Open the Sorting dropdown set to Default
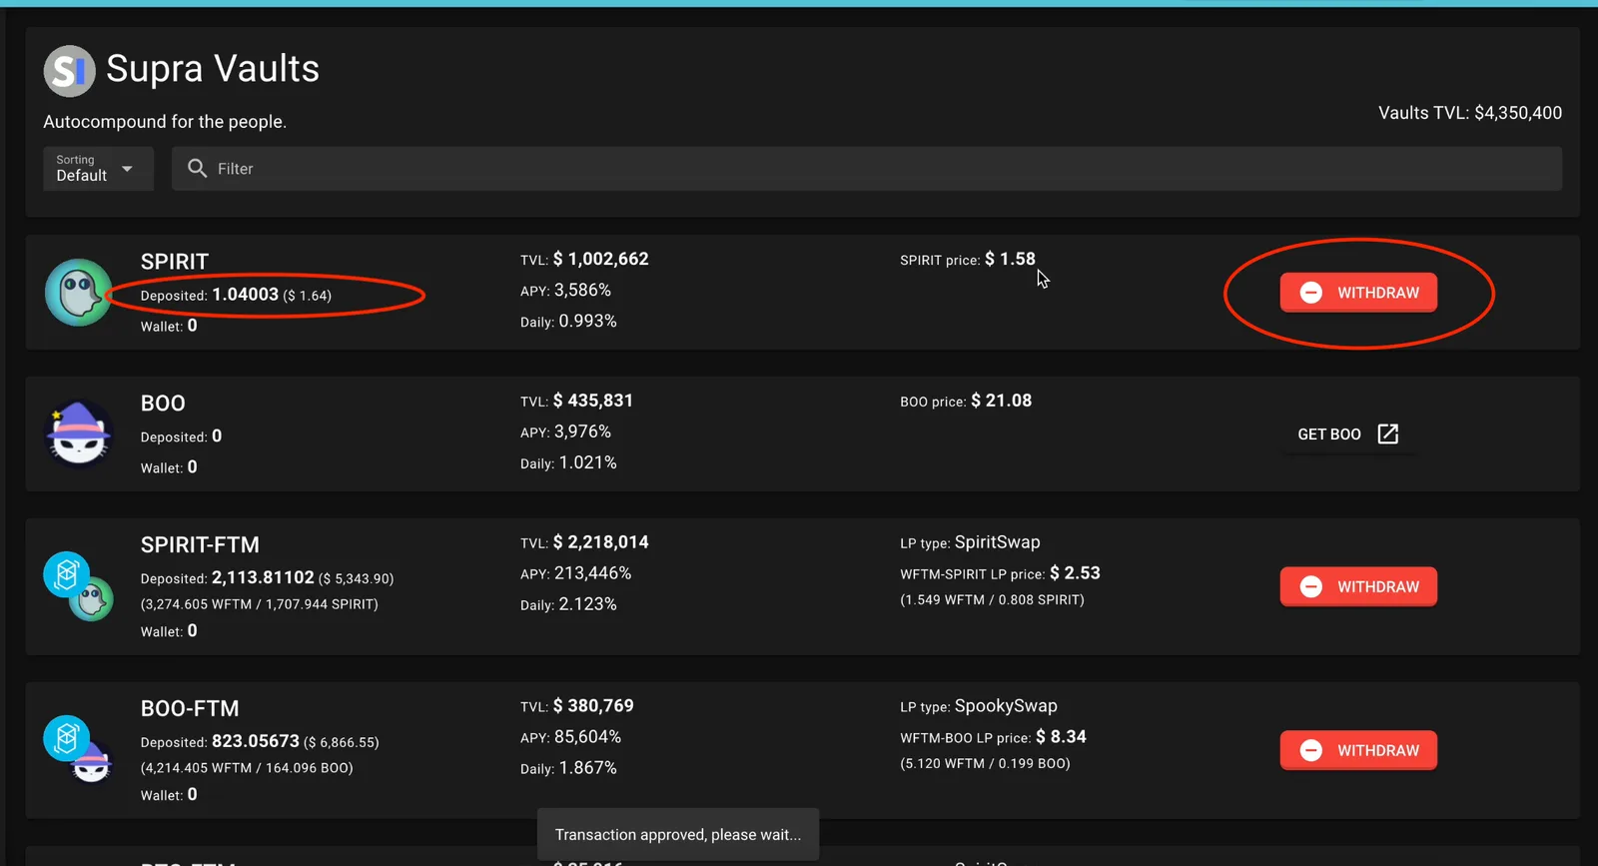Image resolution: width=1598 pixels, height=866 pixels. tap(98, 169)
